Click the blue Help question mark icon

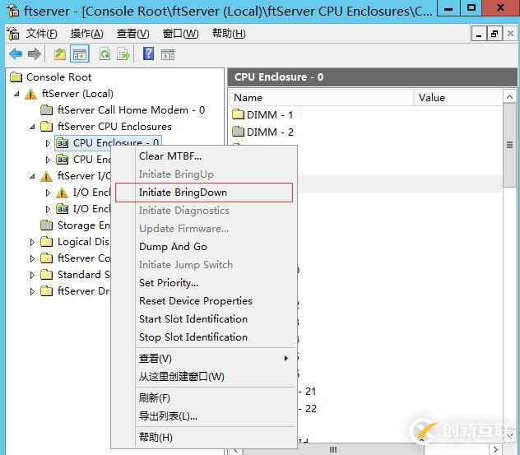click(x=148, y=53)
